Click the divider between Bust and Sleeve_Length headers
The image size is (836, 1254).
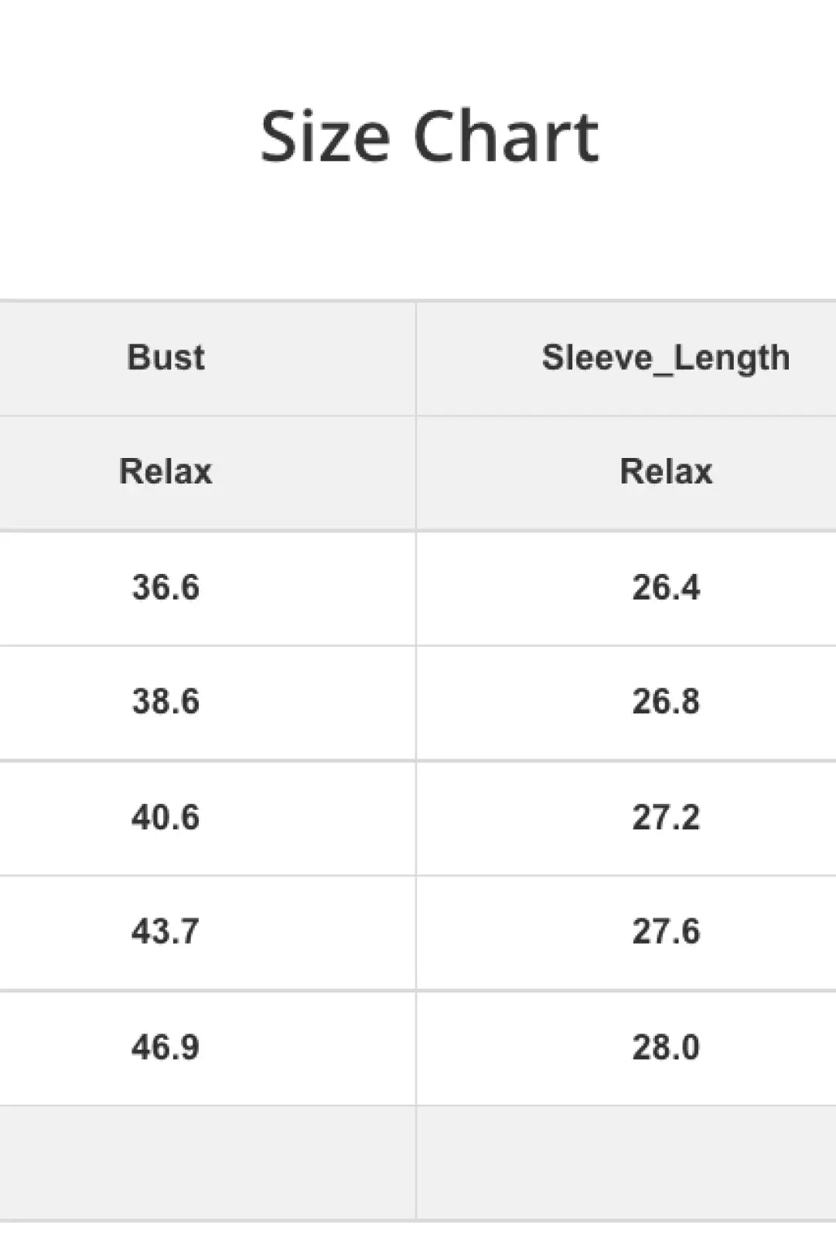point(416,358)
